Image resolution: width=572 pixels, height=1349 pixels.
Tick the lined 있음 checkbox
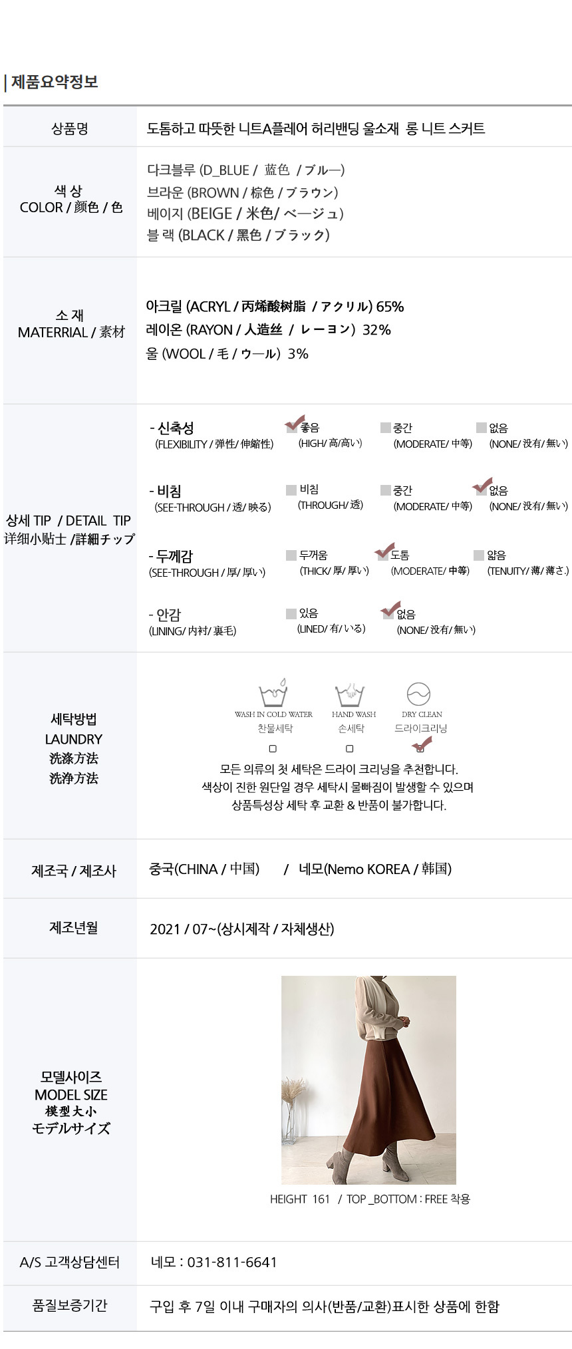[291, 614]
